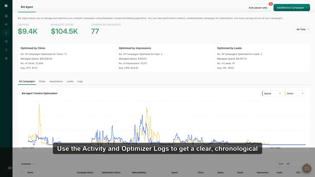
Task: Switch to the All Campaigns tab
Action: [27, 82]
